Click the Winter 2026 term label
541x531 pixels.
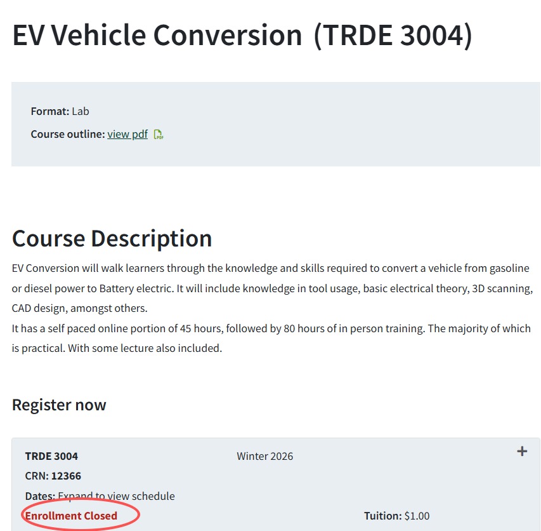264,456
